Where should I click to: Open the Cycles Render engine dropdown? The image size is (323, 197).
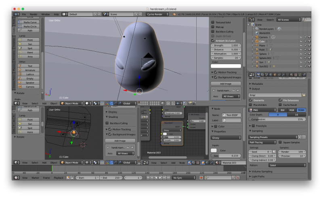coord(157,14)
